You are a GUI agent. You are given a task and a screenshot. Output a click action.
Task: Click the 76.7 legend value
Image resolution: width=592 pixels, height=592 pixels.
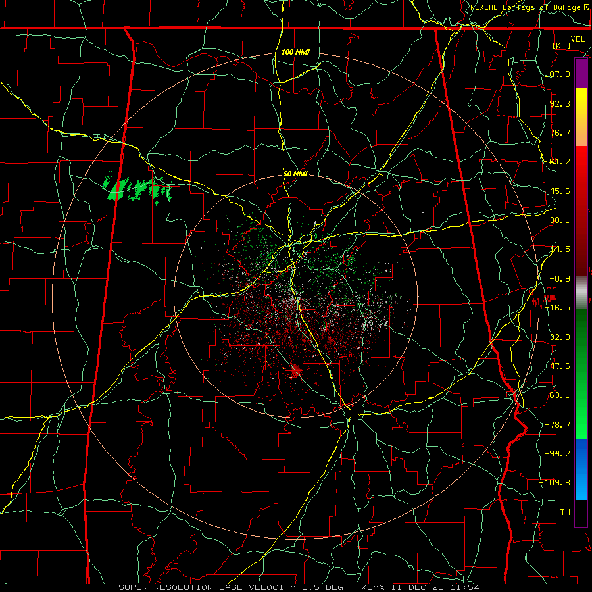click(560, 132)
